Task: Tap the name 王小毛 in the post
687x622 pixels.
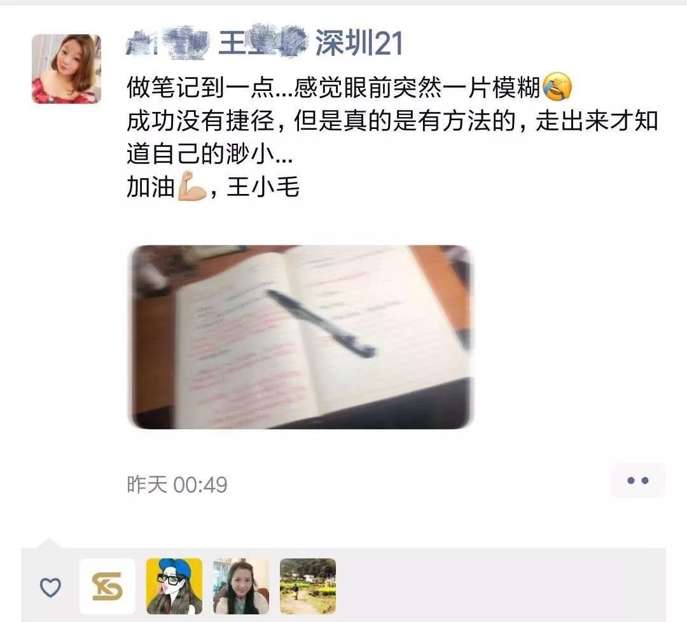Action: (x=263, y=187)
